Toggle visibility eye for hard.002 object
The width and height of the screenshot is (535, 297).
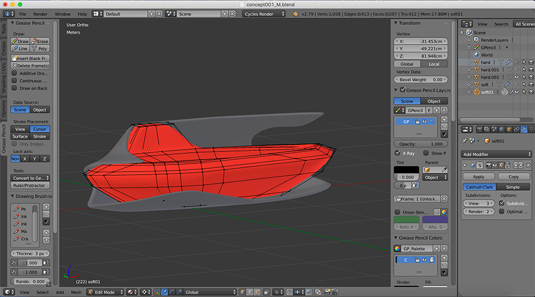(x=517, y=77)
